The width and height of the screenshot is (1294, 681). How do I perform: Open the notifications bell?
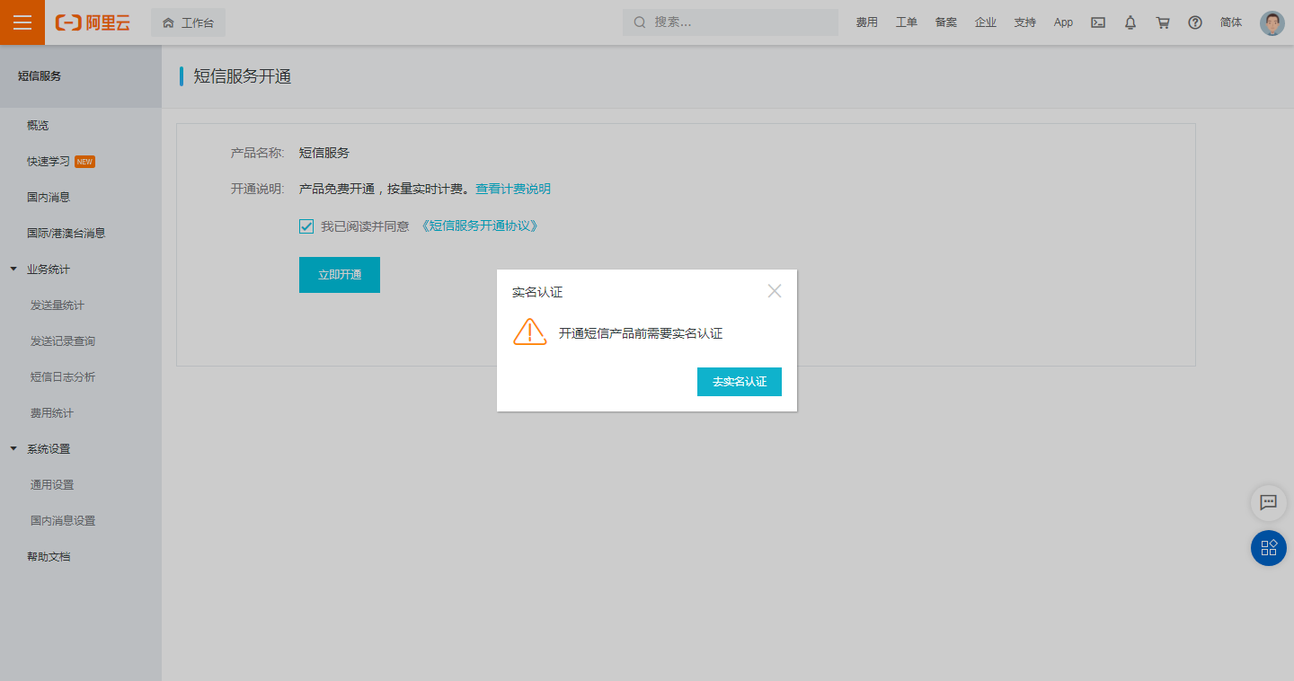point(1130,22)
